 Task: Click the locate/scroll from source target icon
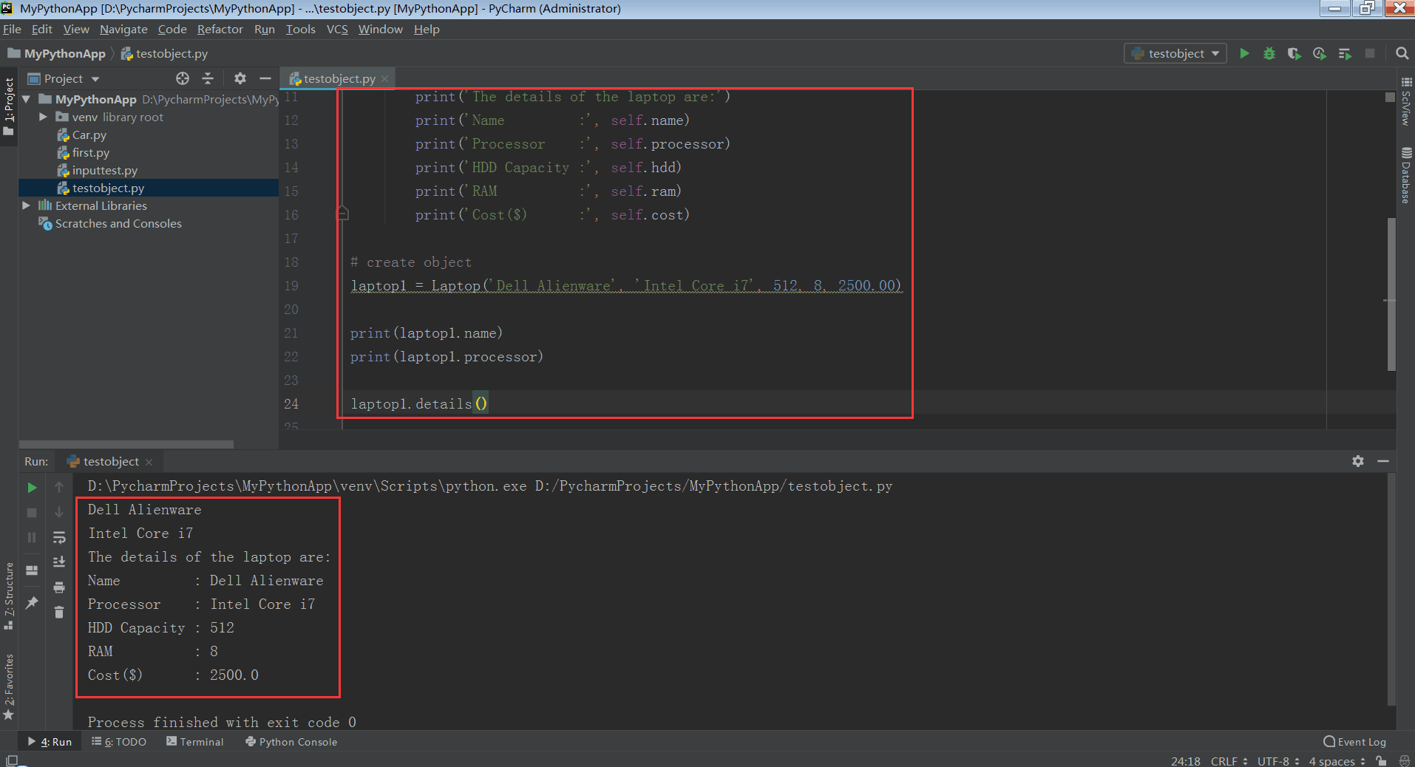(183, 78)
